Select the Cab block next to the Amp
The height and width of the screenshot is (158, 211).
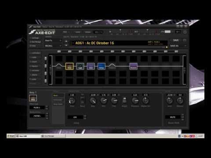coord(80,66)
